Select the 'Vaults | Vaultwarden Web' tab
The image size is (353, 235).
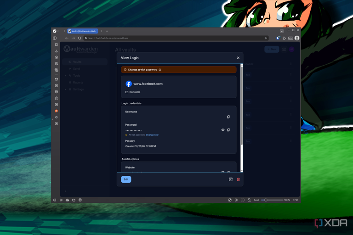pos(82,31)
